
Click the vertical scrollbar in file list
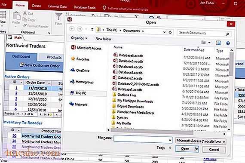click(231, 65)
